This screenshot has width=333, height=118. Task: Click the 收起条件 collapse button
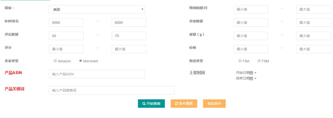pyautogui.click(x=214, y=104)
